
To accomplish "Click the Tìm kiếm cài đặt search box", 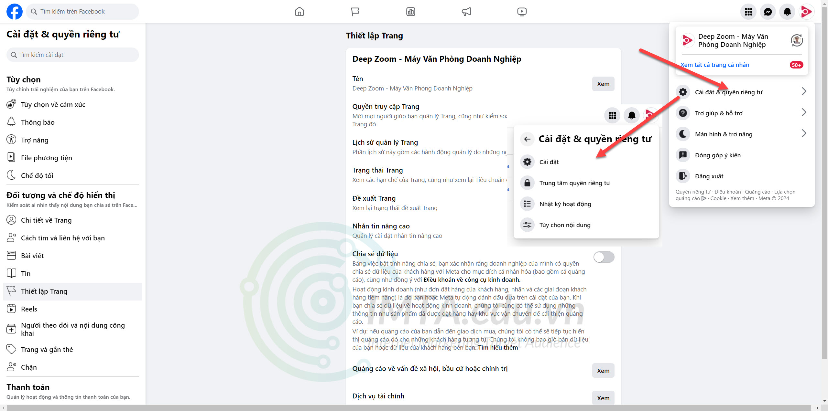I will [x=73, y=55].
